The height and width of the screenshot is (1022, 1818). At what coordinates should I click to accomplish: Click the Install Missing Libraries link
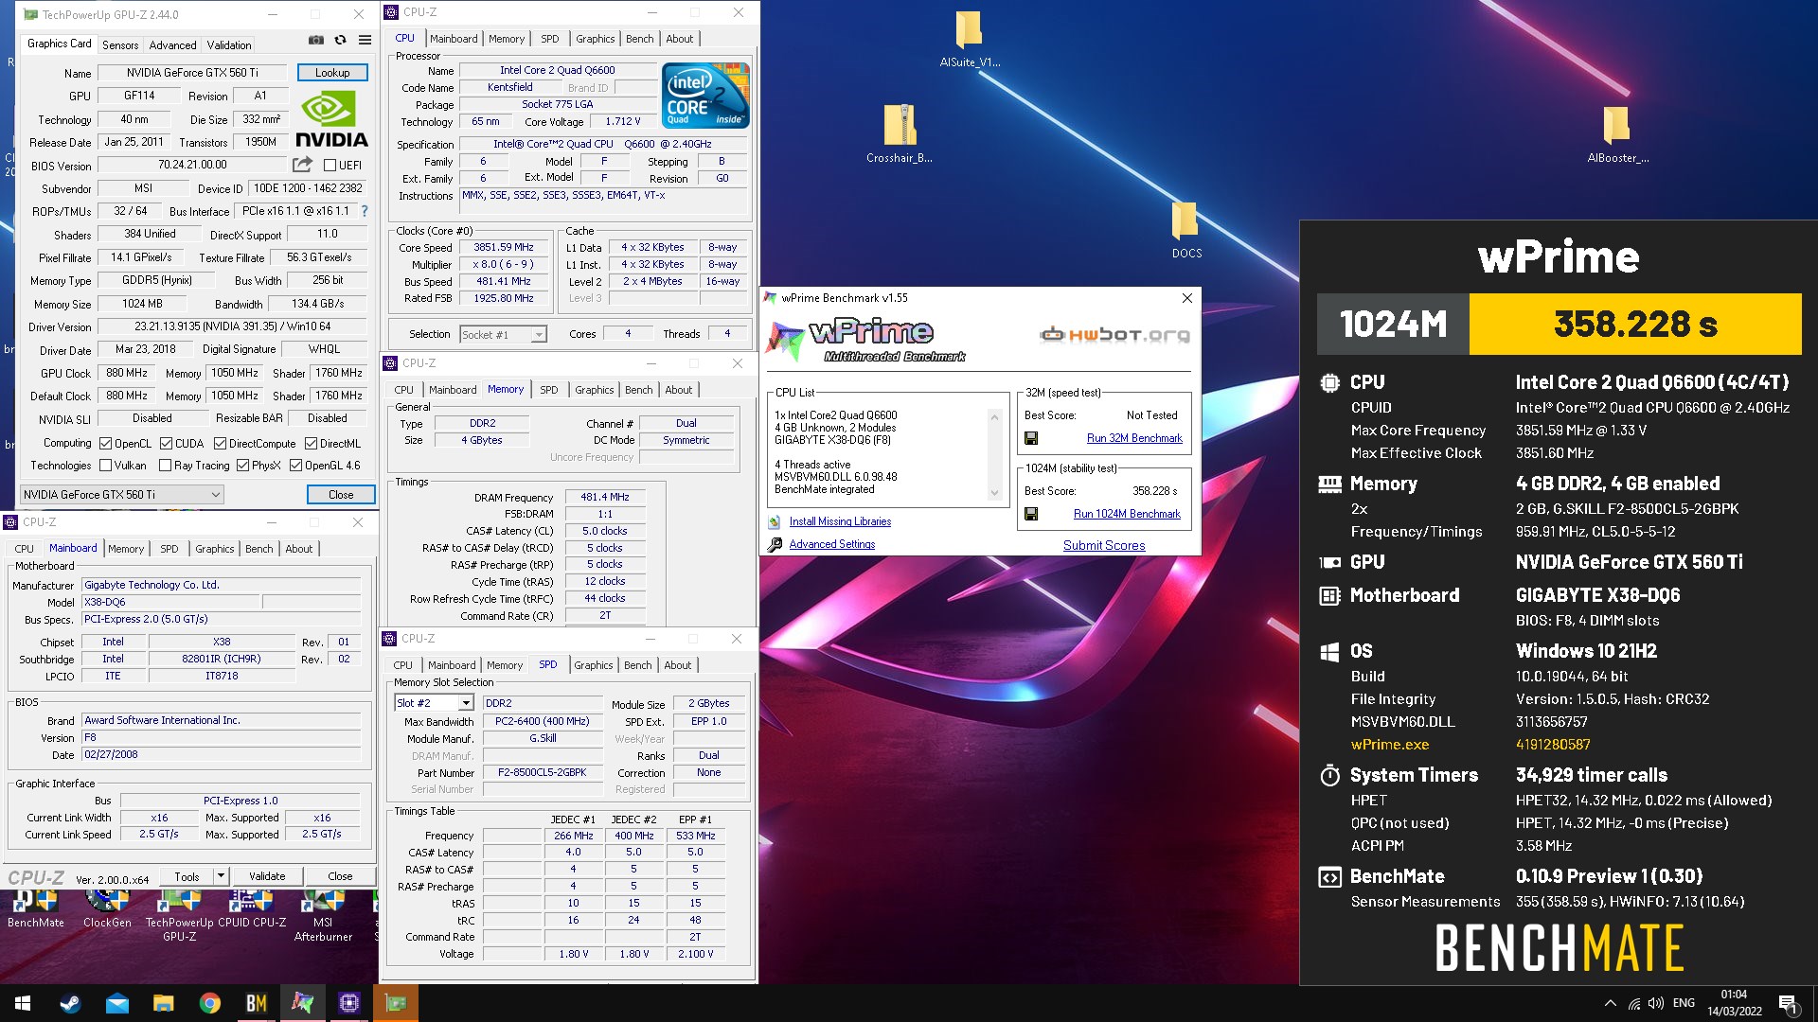[x=840, y=521]
